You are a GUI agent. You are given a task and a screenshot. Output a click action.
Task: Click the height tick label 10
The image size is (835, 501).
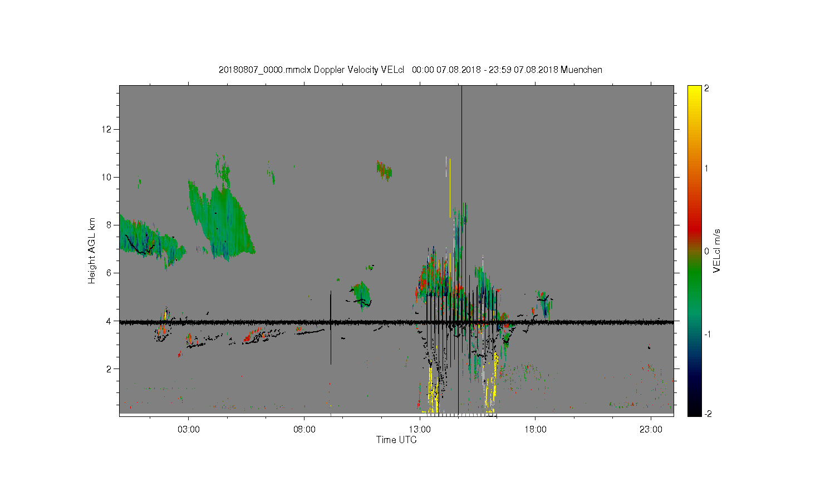[107, 177]
